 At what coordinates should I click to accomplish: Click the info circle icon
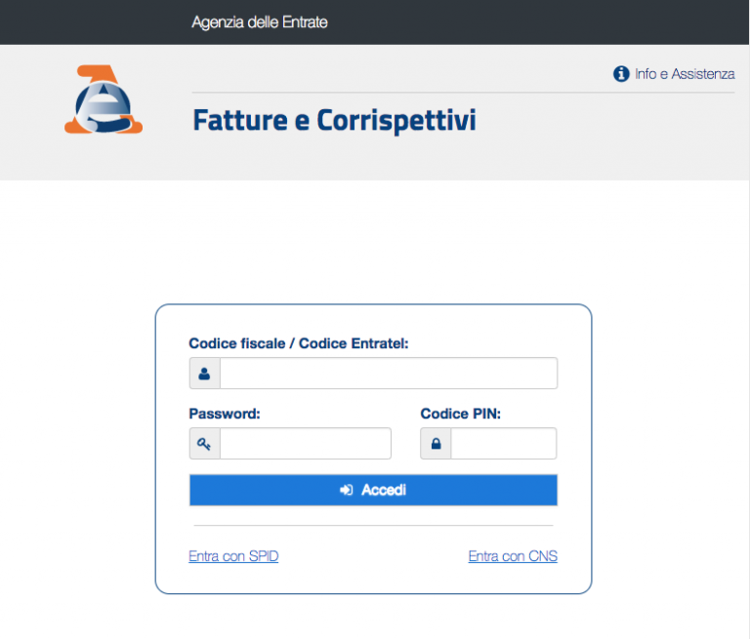(x=621, y=74)
